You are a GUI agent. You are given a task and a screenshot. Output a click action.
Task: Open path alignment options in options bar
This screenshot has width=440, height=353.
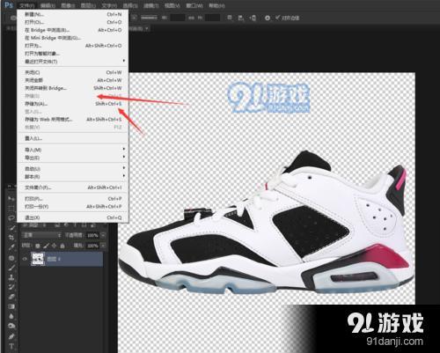(241, 18)
